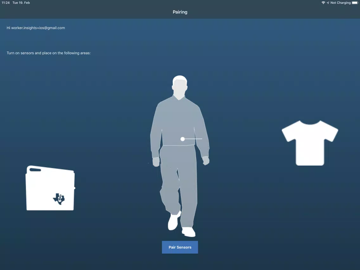360x270 pixels.
Task: Tap the 11:24 clock in the status bar
Action: [x=6, y=3]
